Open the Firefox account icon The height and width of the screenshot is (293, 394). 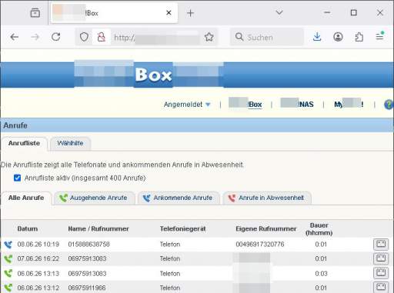click(338, 37)
